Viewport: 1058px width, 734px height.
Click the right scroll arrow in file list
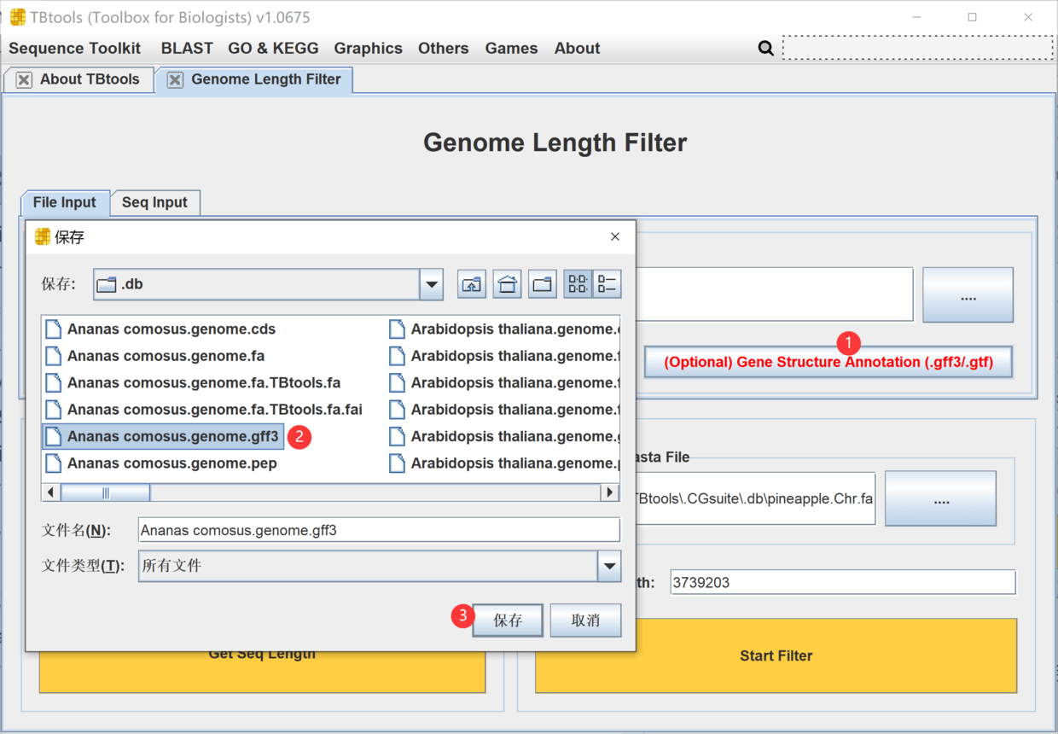609,492
